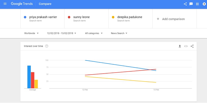Open the account profile icon
Viewport: 207px width, 103px height.
pos(204,4)
